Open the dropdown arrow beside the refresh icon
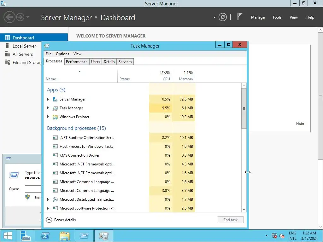323x242 pixels. 214,17
